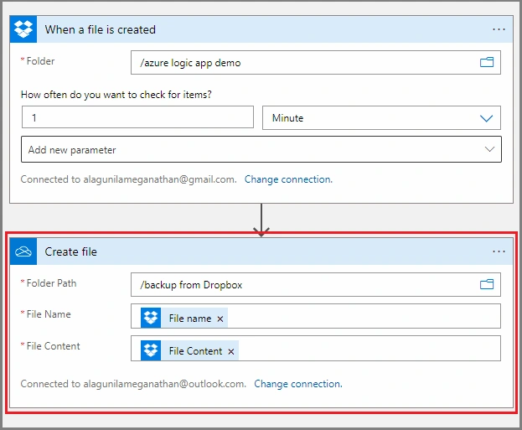Remove the File Content token with its X
Screen dimensions: 522x430
pos(231,351)
